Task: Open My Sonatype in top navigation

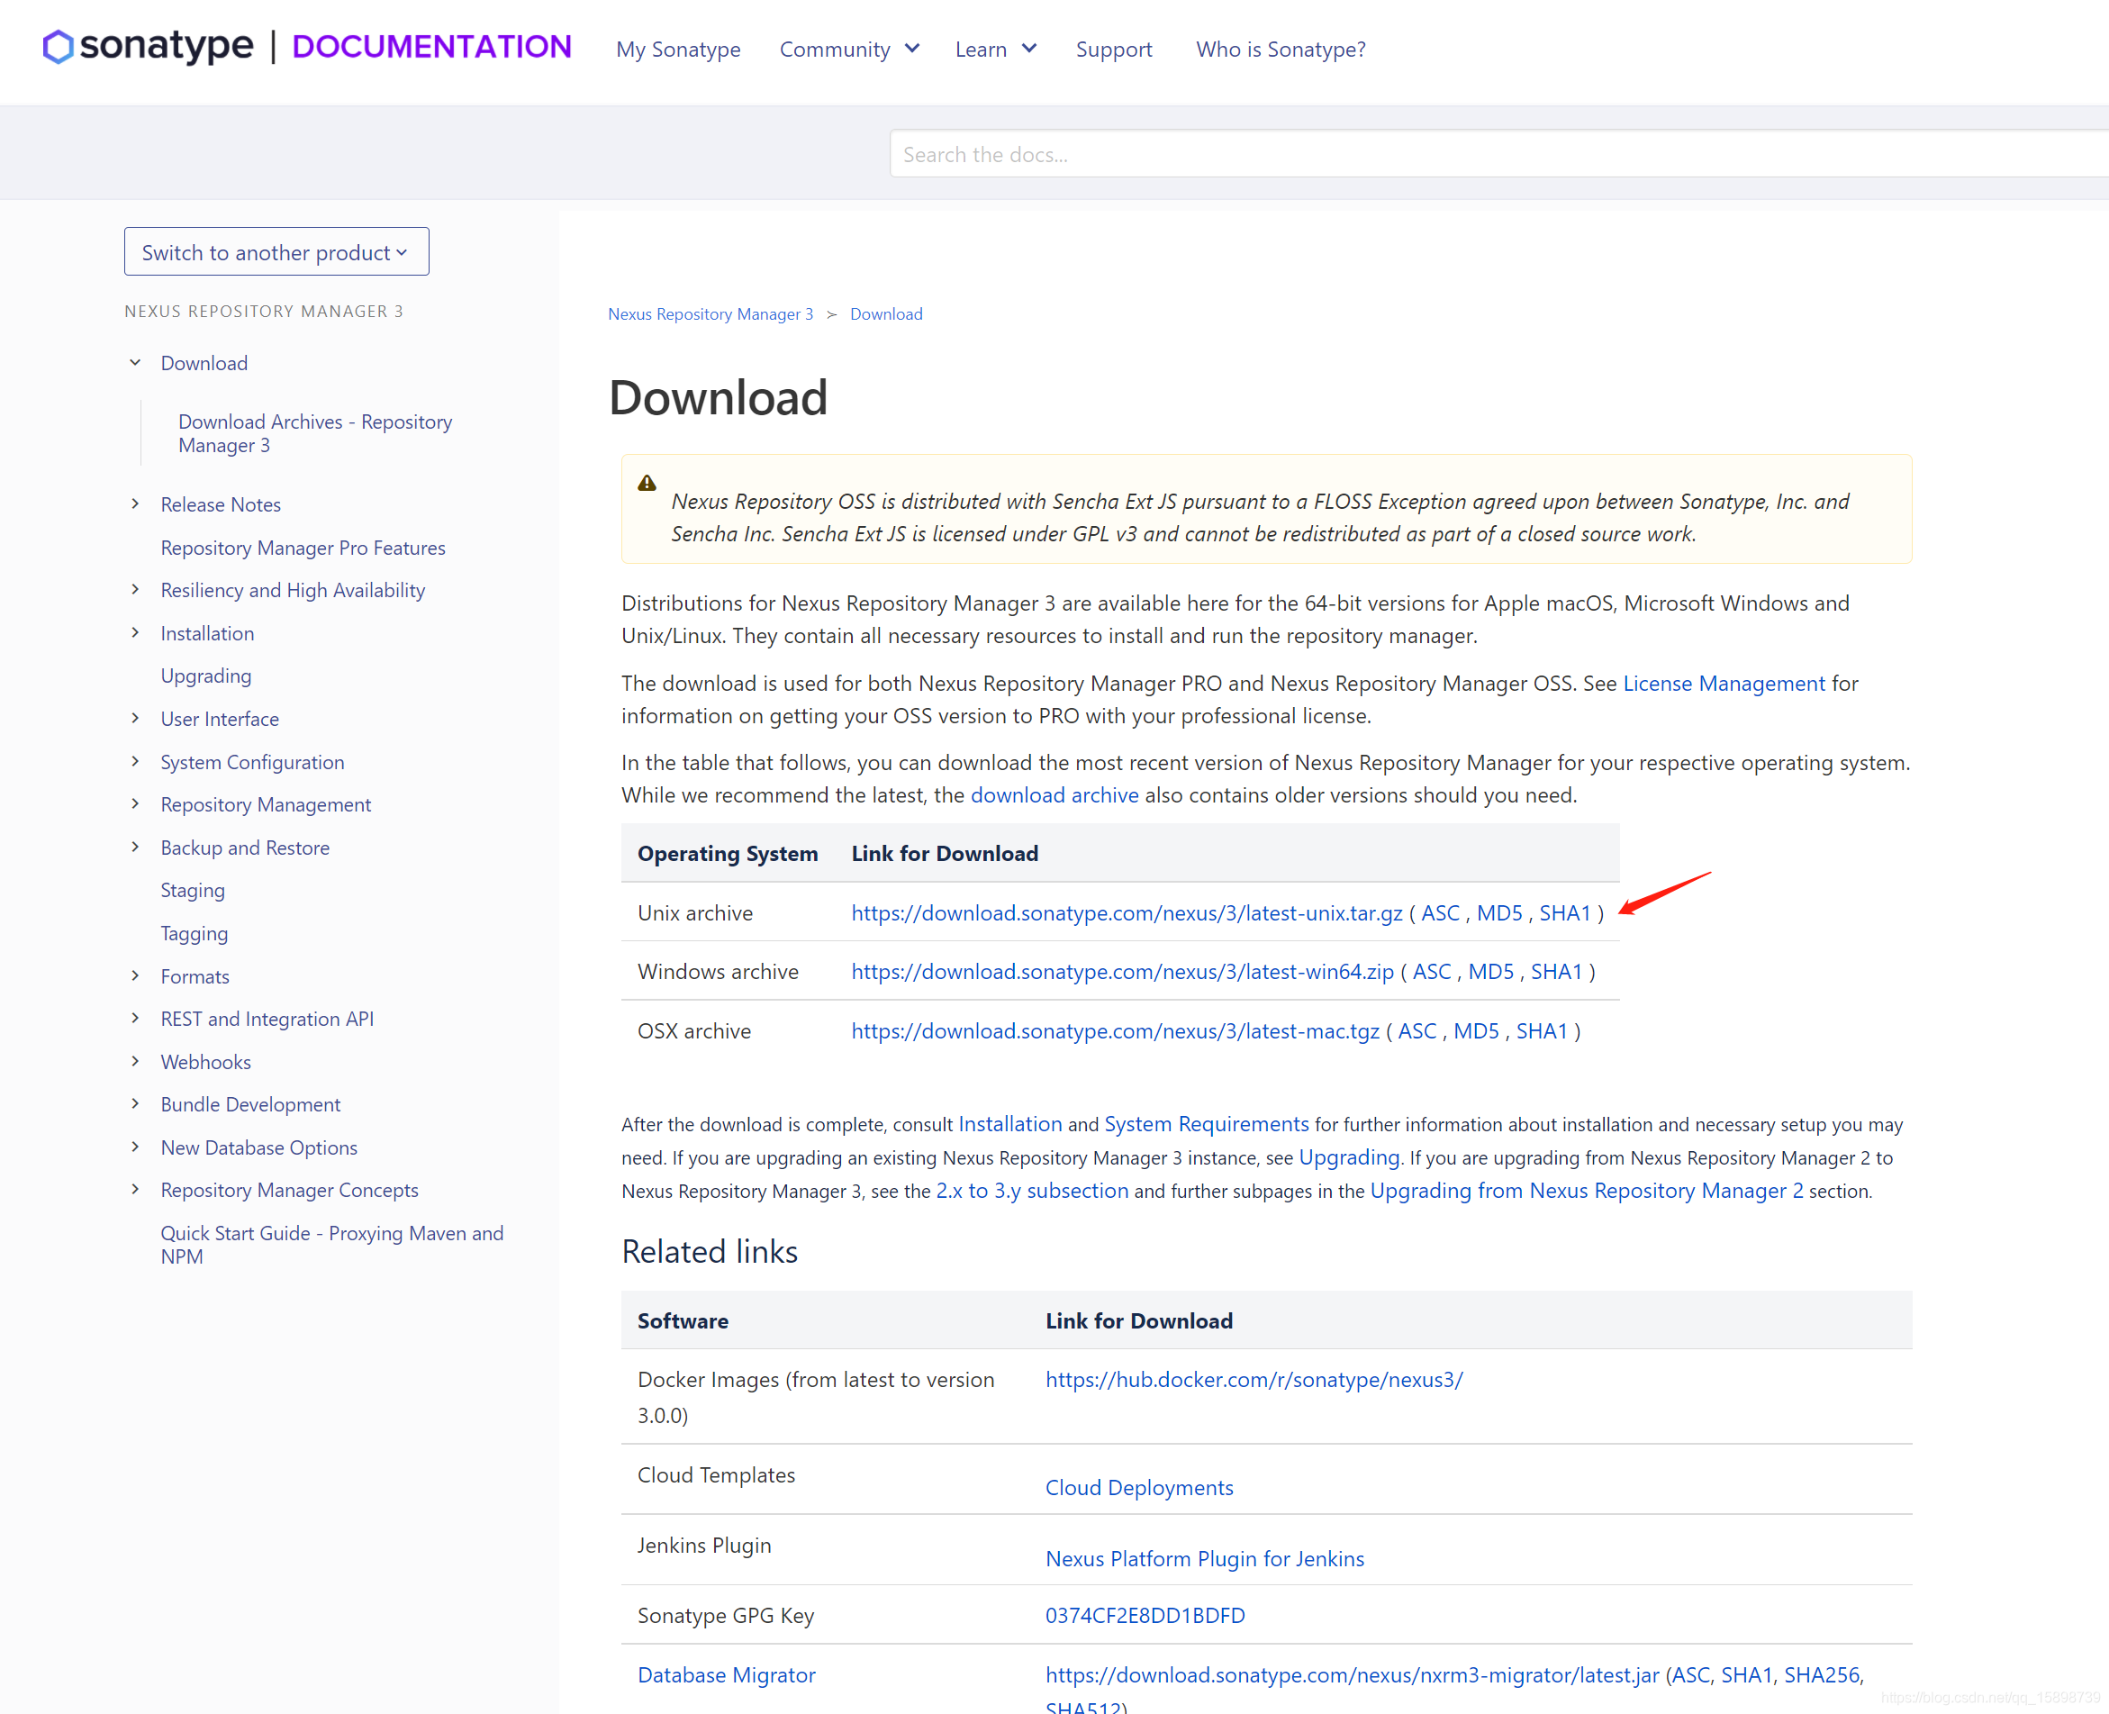Action: [678, 50]
